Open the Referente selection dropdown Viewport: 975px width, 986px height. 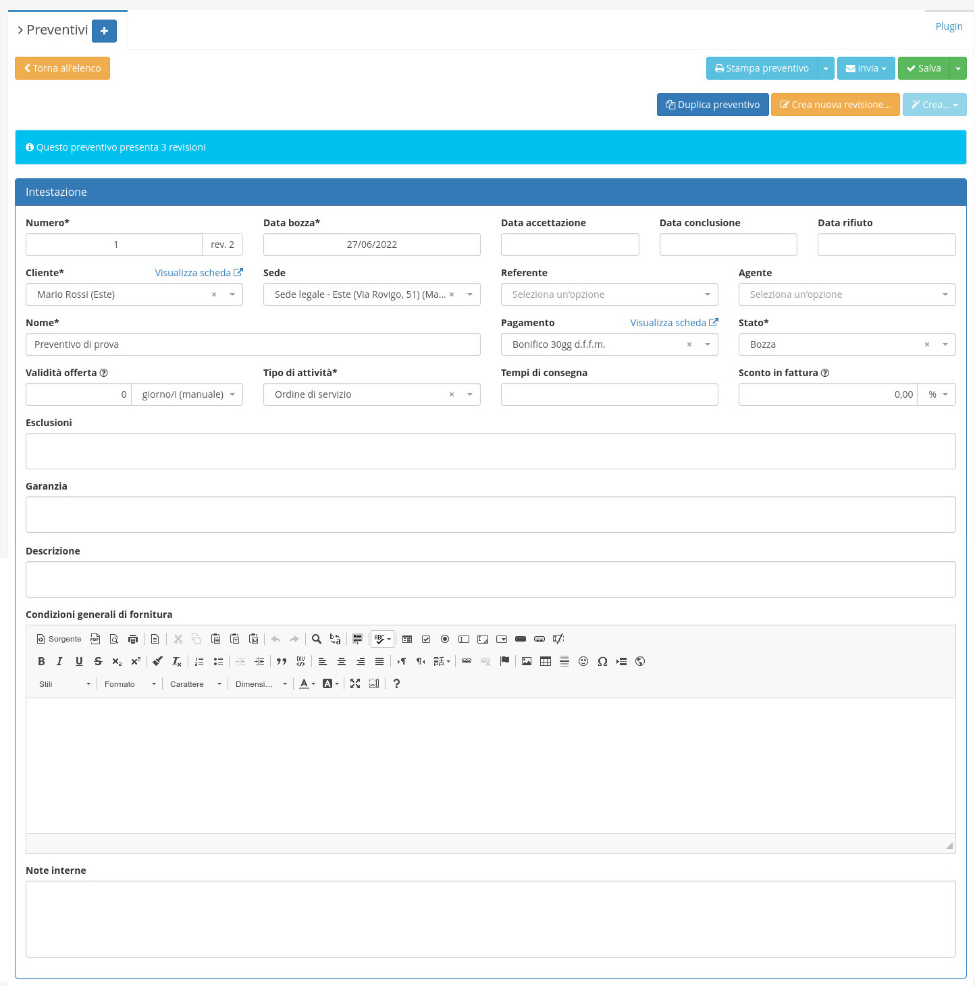click(x=609, y=294)
